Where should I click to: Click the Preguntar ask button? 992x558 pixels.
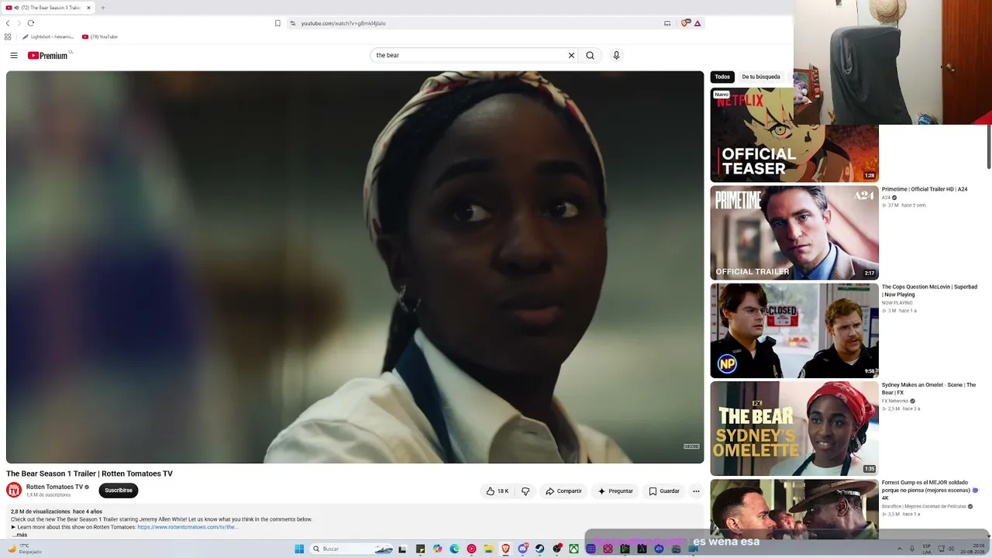click(x=615, y=491)
